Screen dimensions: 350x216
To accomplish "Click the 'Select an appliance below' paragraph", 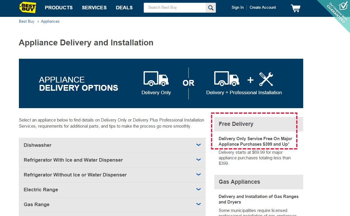I will click(x=112, y=123).
